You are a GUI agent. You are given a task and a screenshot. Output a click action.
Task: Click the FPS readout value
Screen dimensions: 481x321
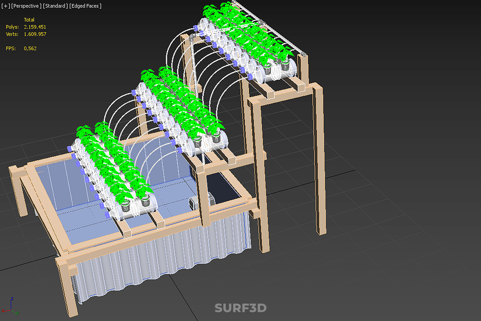coord(30,48)
